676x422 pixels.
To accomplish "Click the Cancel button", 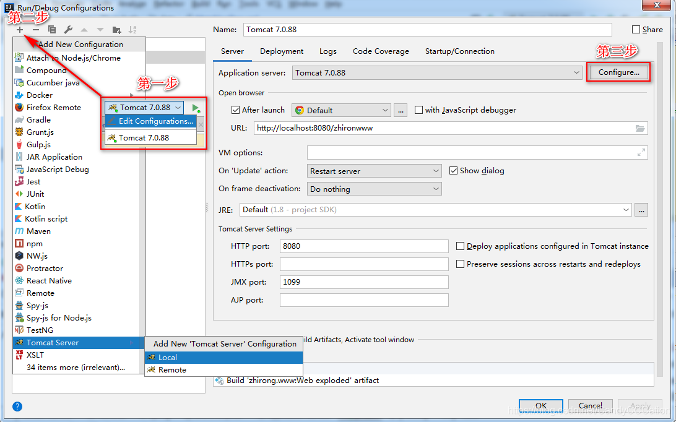I will click(x=590, y=406).
